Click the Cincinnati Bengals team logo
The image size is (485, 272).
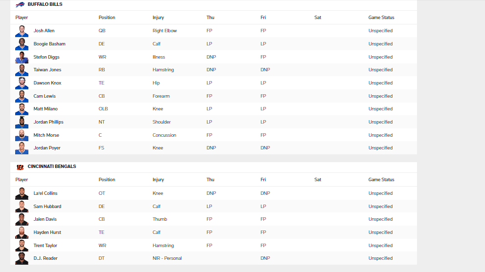tap(20, 167)
